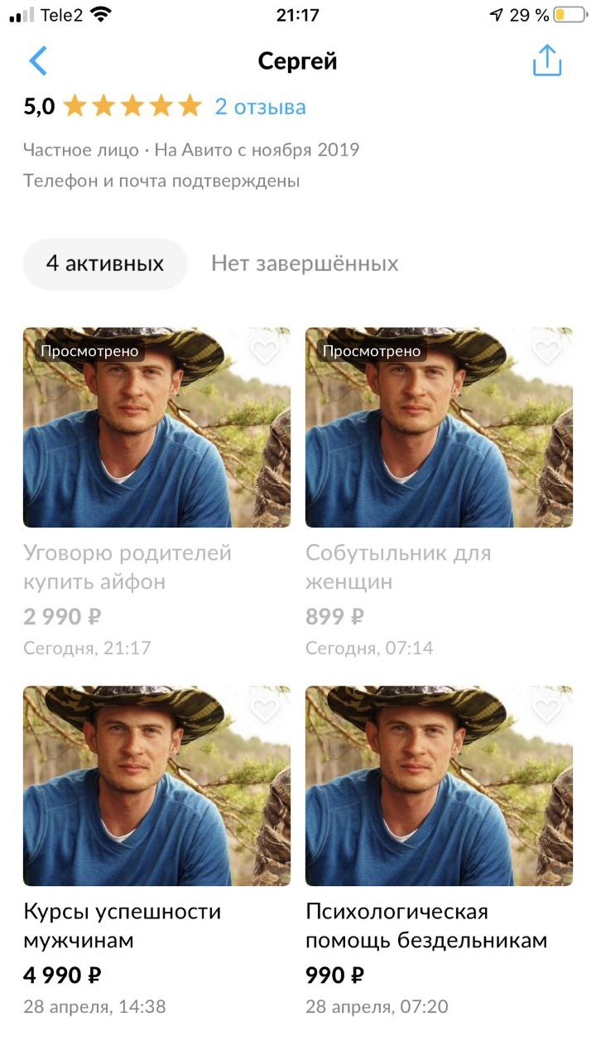Viewport: 596px width, 1060px height.
Task: Toggle heart on 'Психологическая помощь бездельникам' listing
Action: pos(547,710)
